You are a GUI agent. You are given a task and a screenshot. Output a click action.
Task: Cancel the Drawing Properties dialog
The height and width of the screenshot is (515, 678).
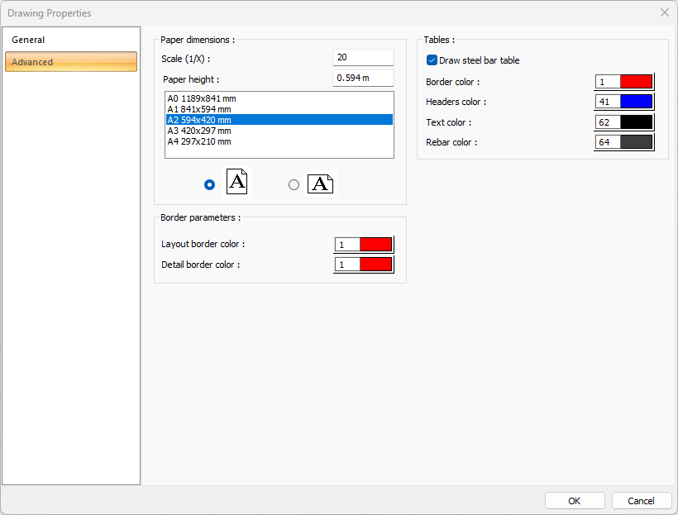pyautogui.click(x=641, y=501)
